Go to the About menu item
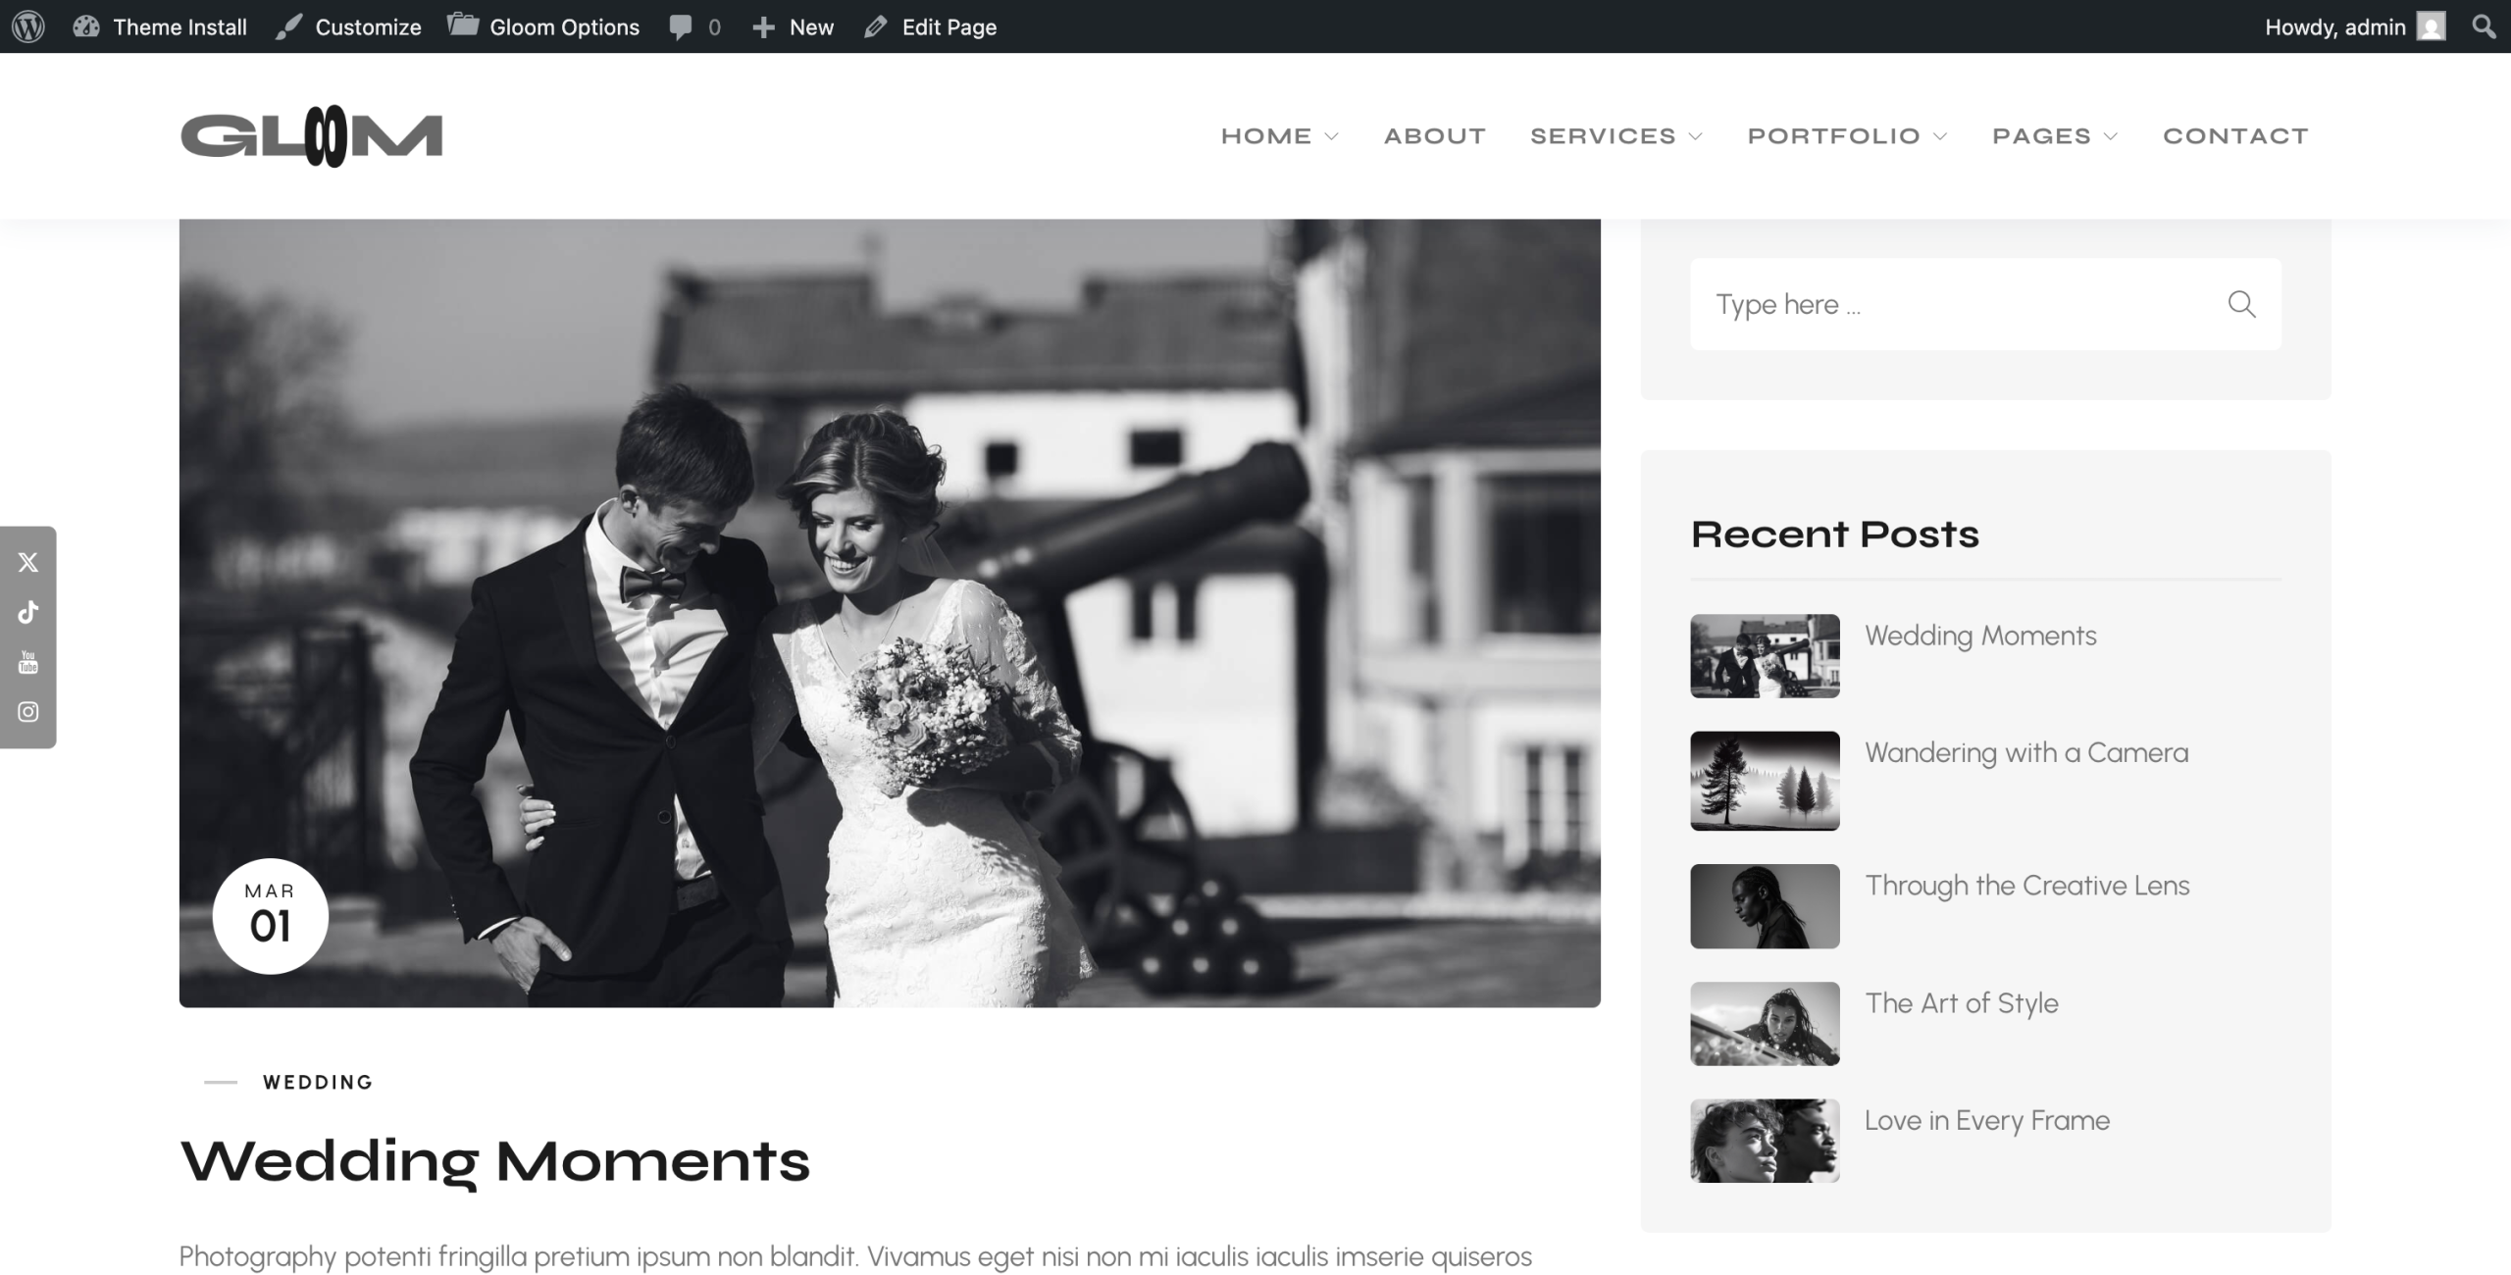2511x1275 pixels. (x=1435, y=136)
